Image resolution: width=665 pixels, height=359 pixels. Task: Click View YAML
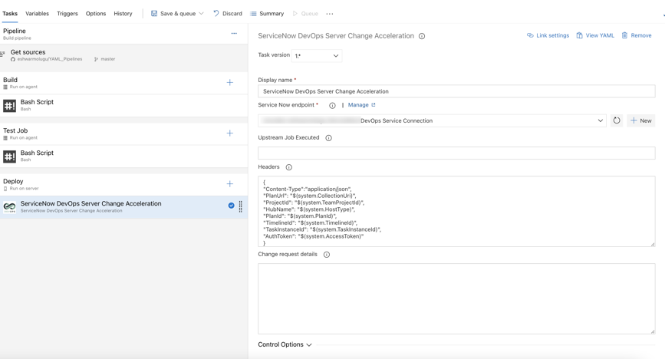595,35
